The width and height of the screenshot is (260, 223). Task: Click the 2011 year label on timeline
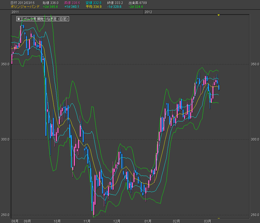pos(15,12)
